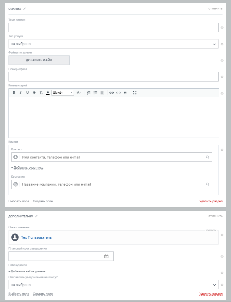The image size is (231, 302).
Task: Expand the Отправлять уведомления на почту dropdown
Action: click(x=113, y=285)
